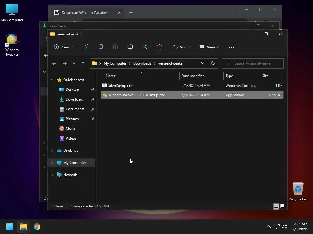Collapse the Quick access tree node
Image resolution: width=313 pixels, height=234 pixels.
click(52, 80)
